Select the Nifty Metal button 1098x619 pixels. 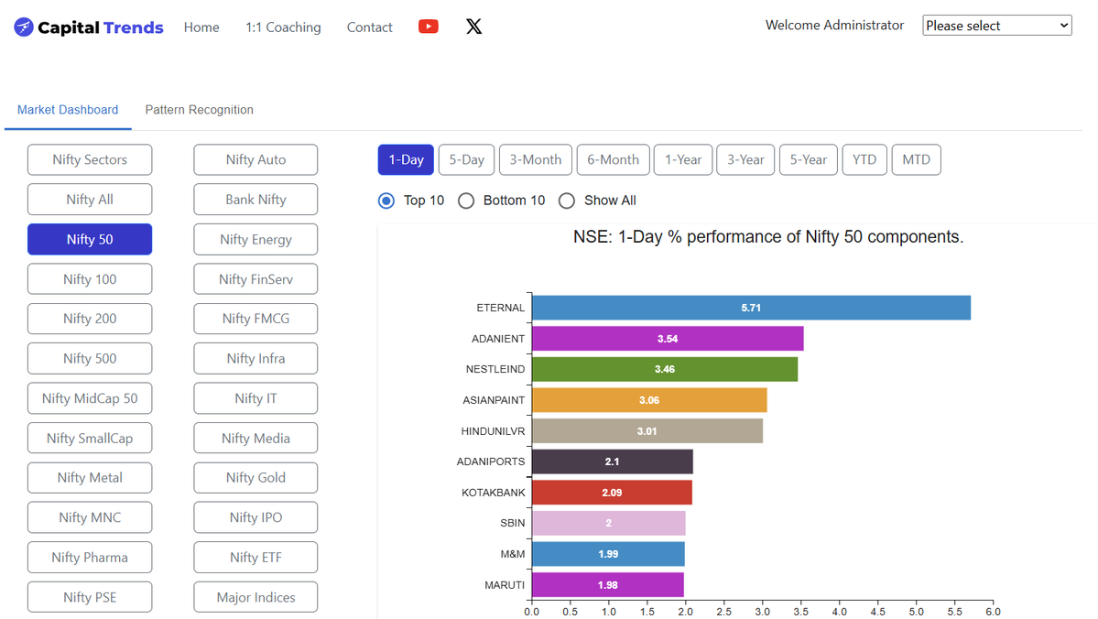point(90,478)
